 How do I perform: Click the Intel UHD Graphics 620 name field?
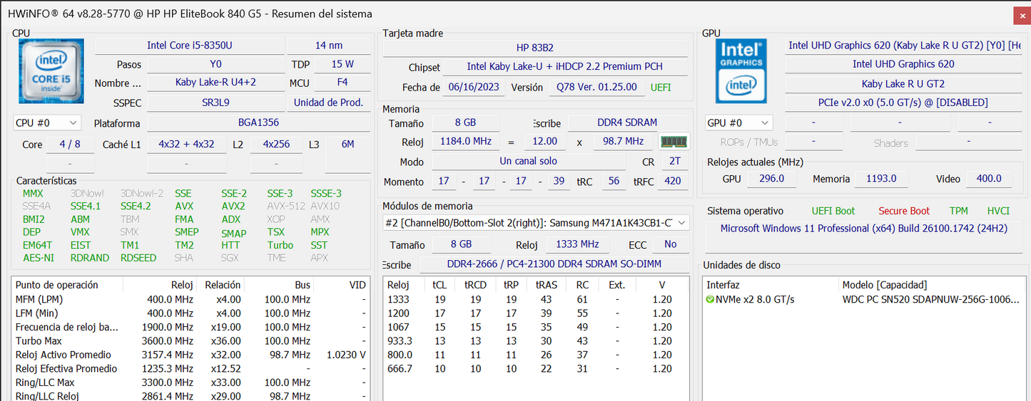[903, 64]
